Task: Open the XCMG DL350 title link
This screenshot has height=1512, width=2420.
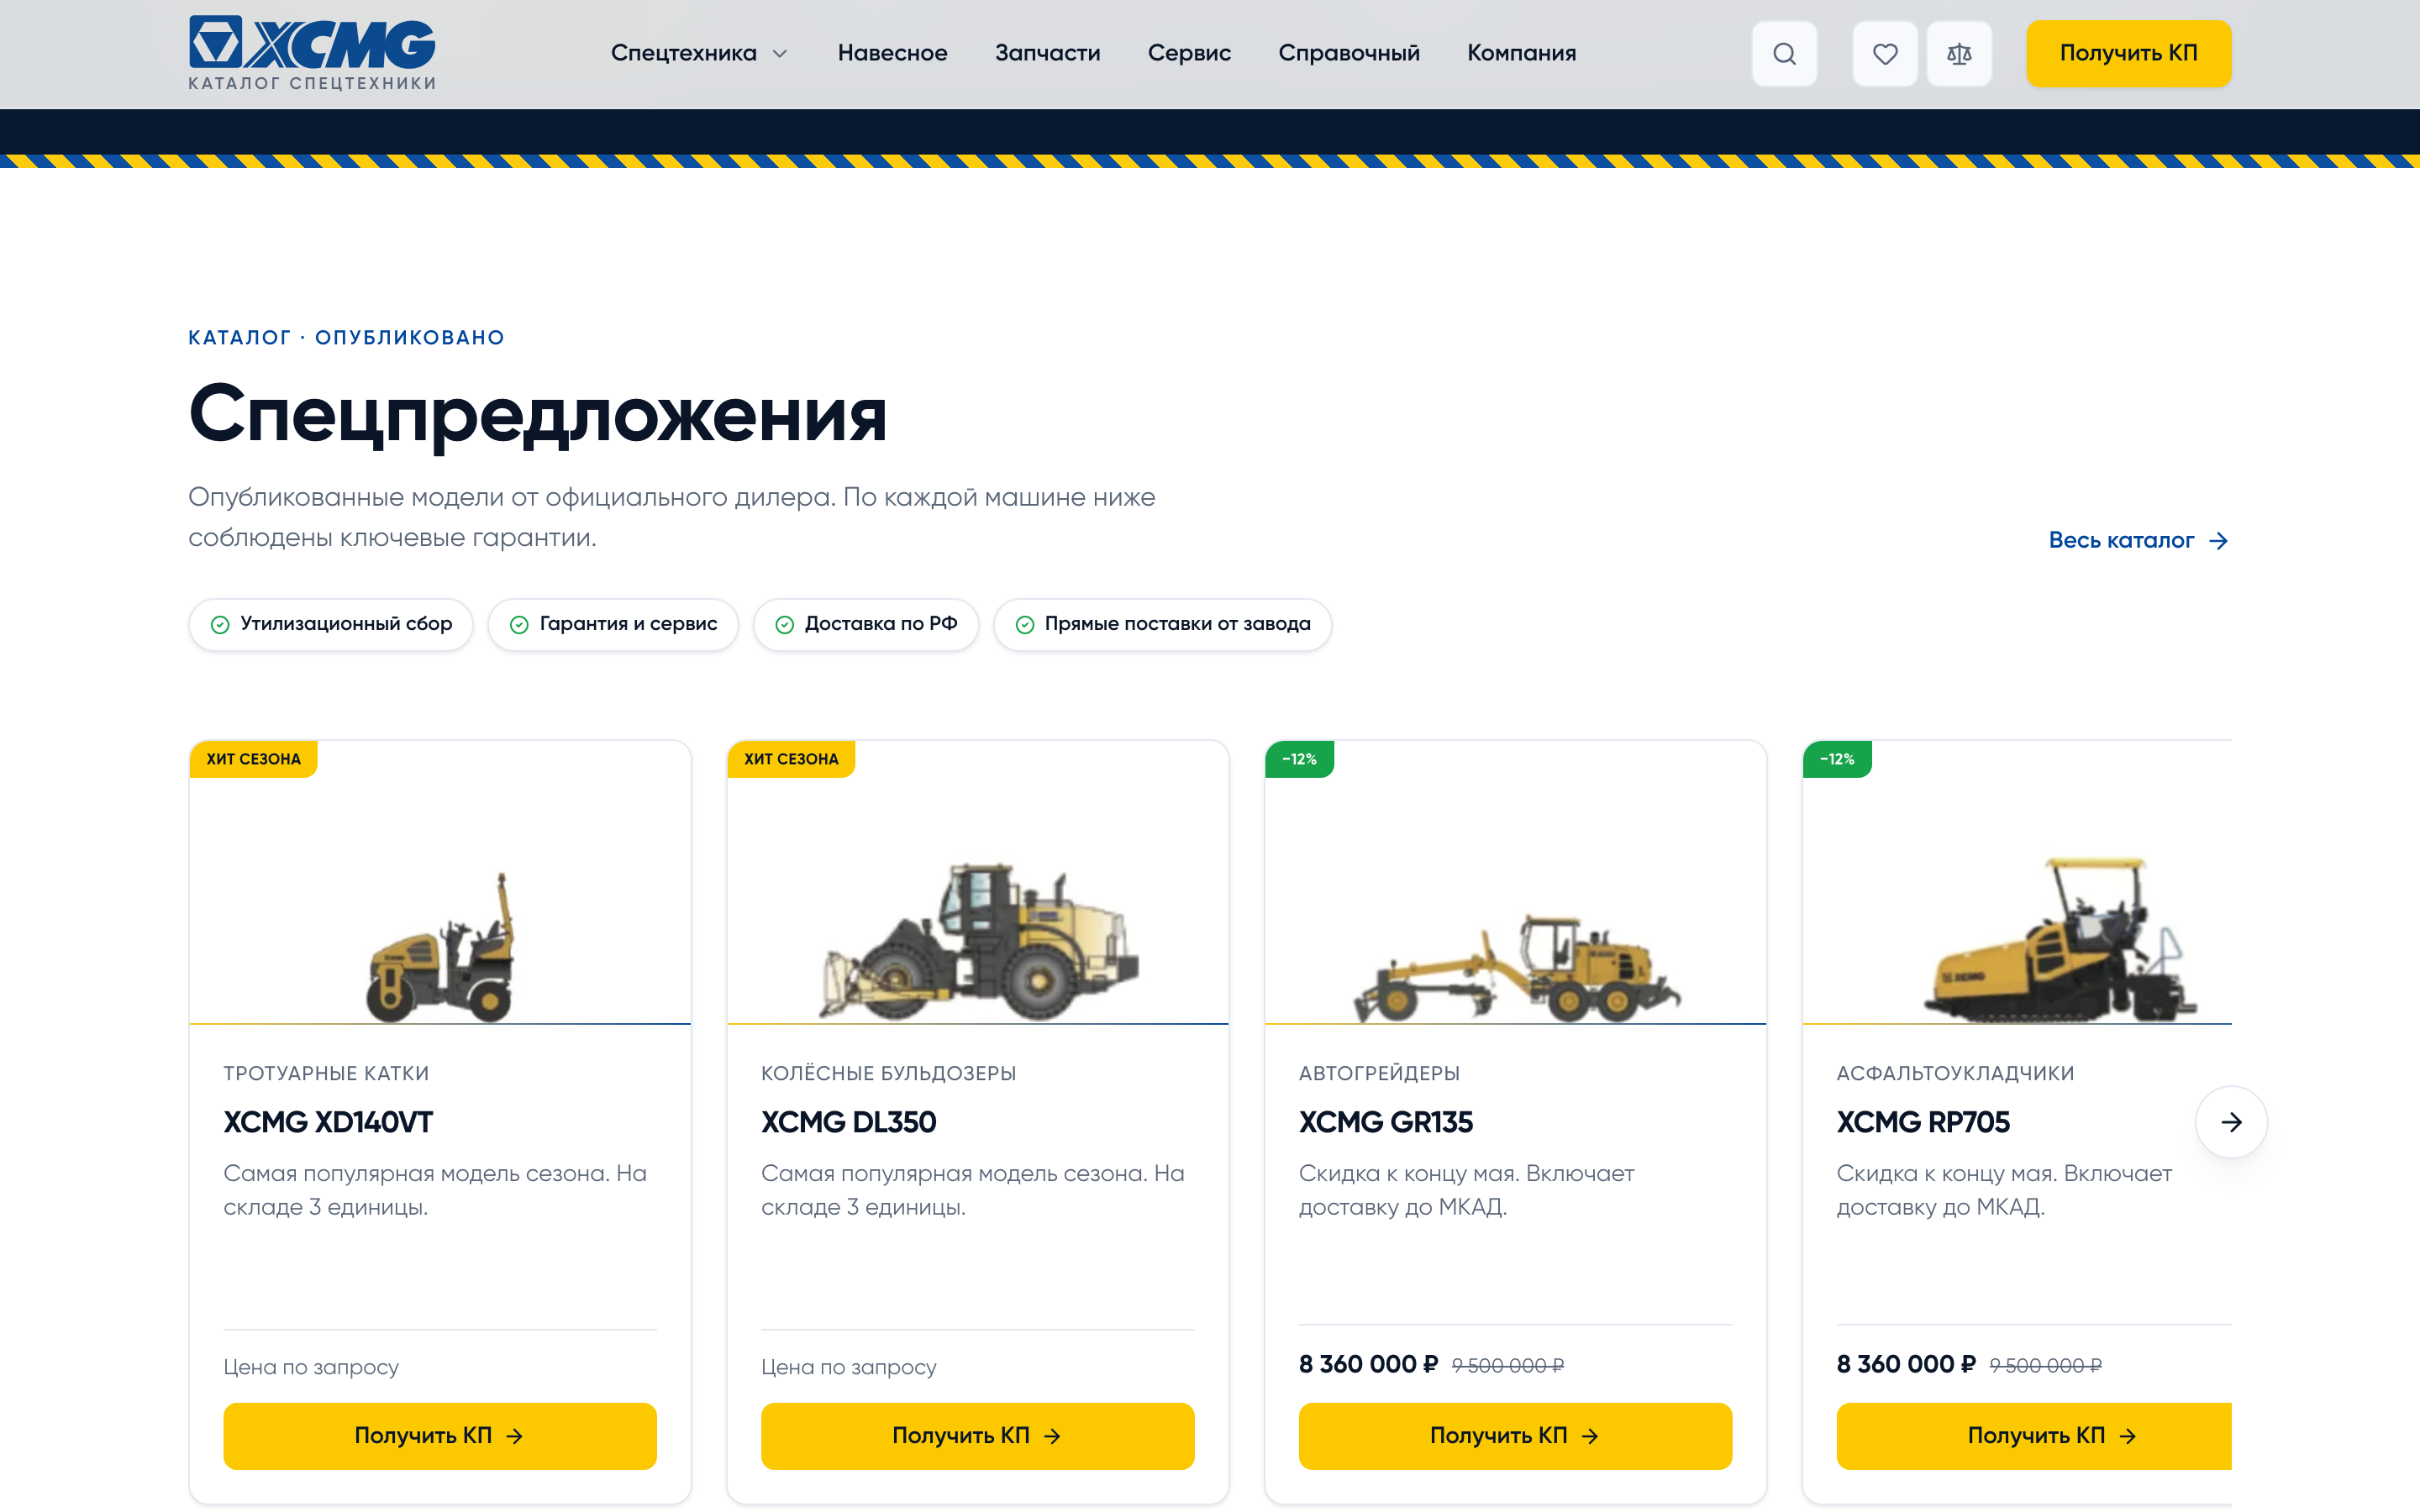Action: click(848, 1122)
